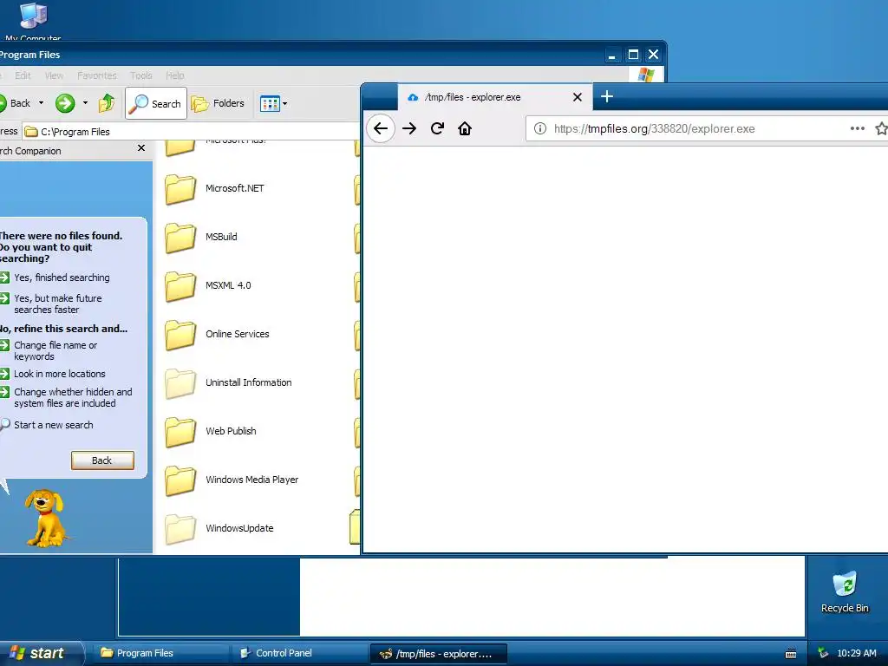Go back in the browser window
Viewport: 888px width, 666px height.
(x=381, y=128)
